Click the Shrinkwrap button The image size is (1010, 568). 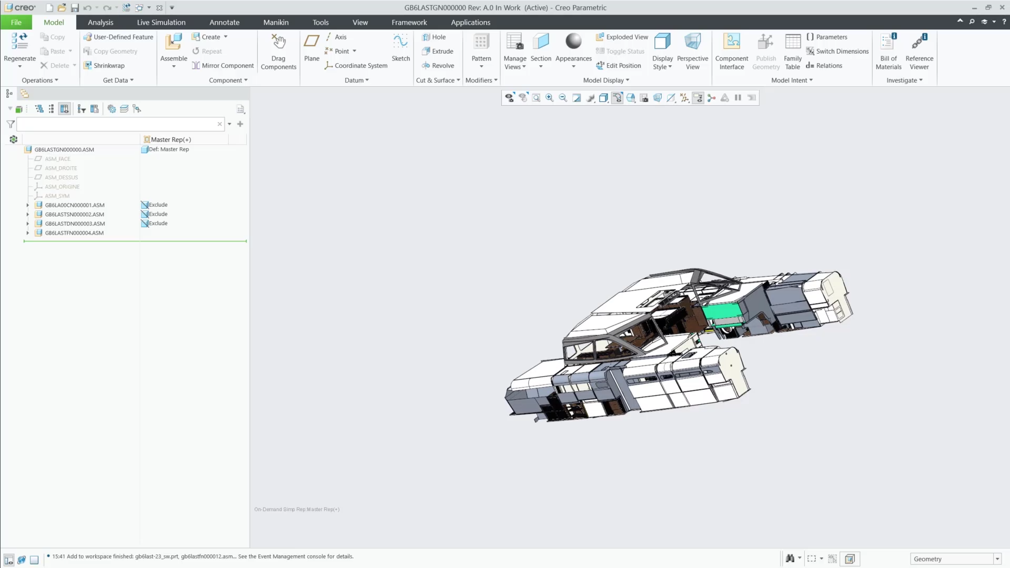click(x=104, y=65)
